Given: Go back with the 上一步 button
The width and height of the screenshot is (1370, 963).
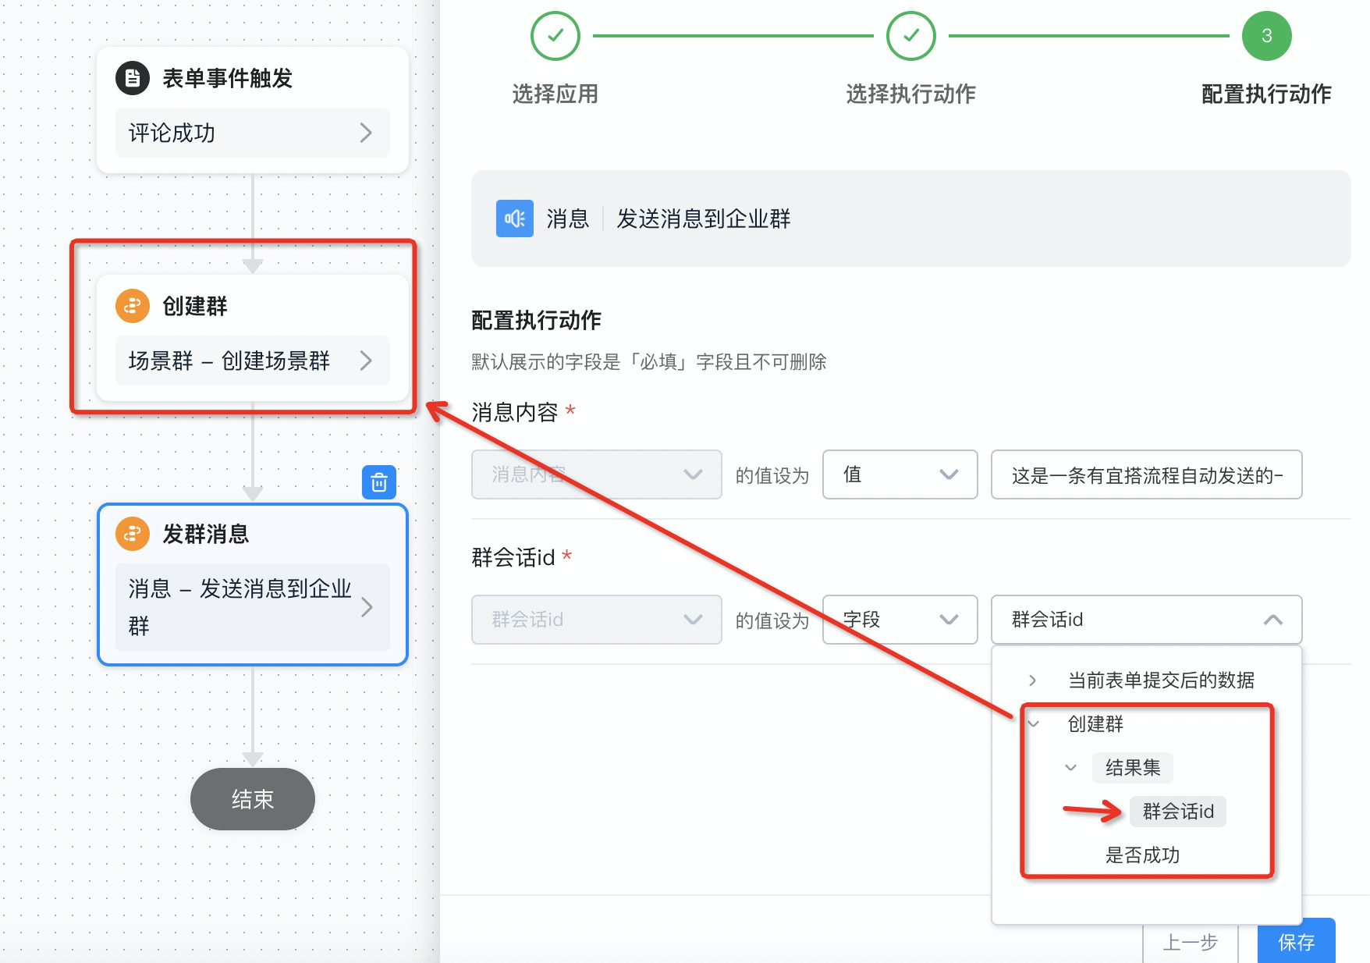Looking at the screenshot, I should 1190,942.
